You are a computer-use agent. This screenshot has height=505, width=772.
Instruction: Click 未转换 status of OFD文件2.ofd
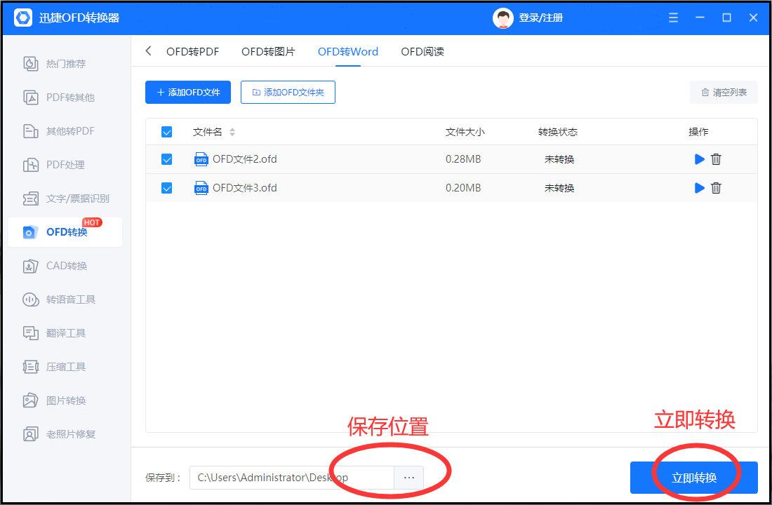tap(559, 159)
